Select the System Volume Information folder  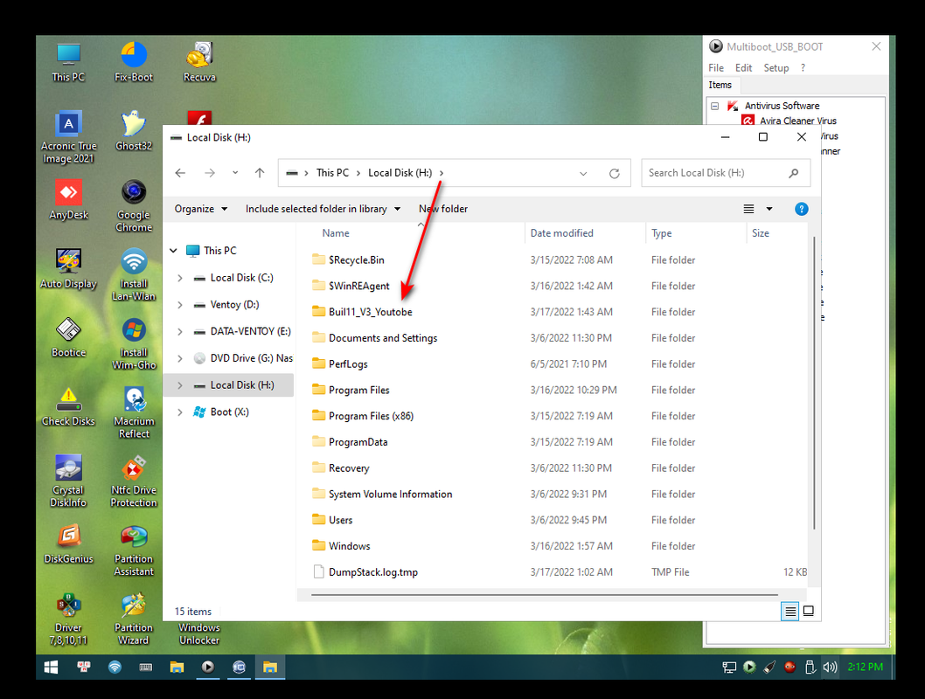391,494
